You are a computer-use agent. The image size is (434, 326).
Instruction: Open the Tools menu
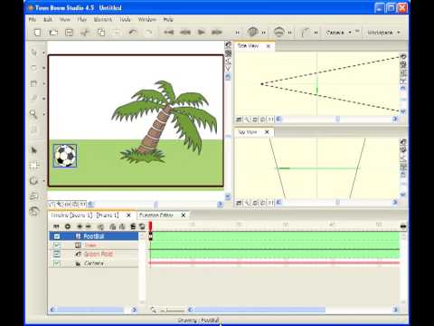[125, 19]
